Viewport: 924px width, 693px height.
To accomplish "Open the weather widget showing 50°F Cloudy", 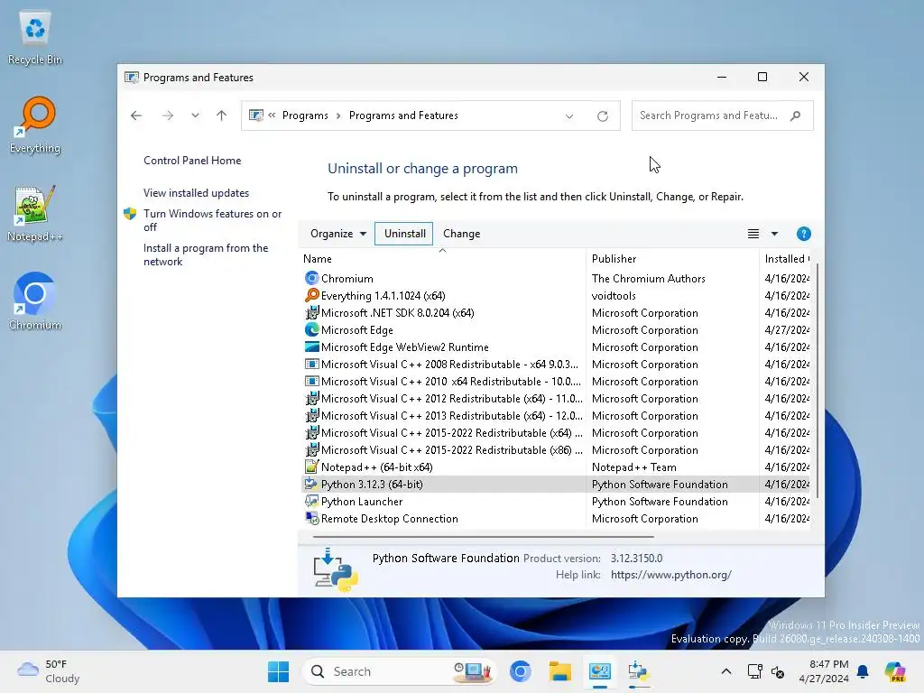I will [x=49, y=671].
